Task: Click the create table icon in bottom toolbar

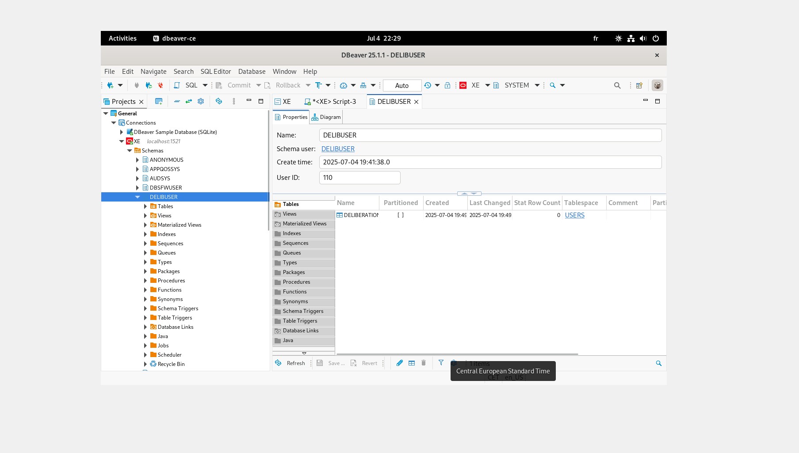Action: (412, 363)
